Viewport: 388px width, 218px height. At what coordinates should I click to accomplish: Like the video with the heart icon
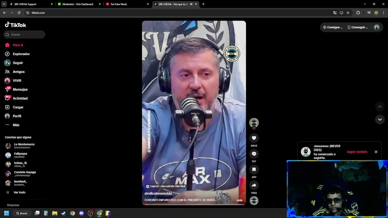tap(254, 138)
